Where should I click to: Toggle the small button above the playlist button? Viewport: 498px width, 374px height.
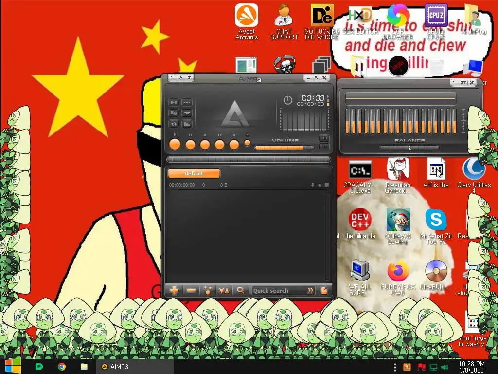tap(324, 138)
